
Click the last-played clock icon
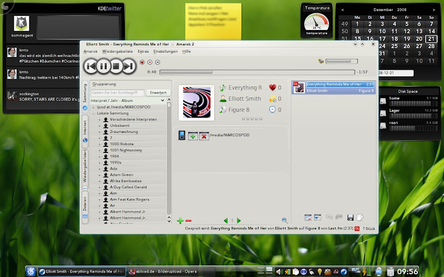[272, 110]
